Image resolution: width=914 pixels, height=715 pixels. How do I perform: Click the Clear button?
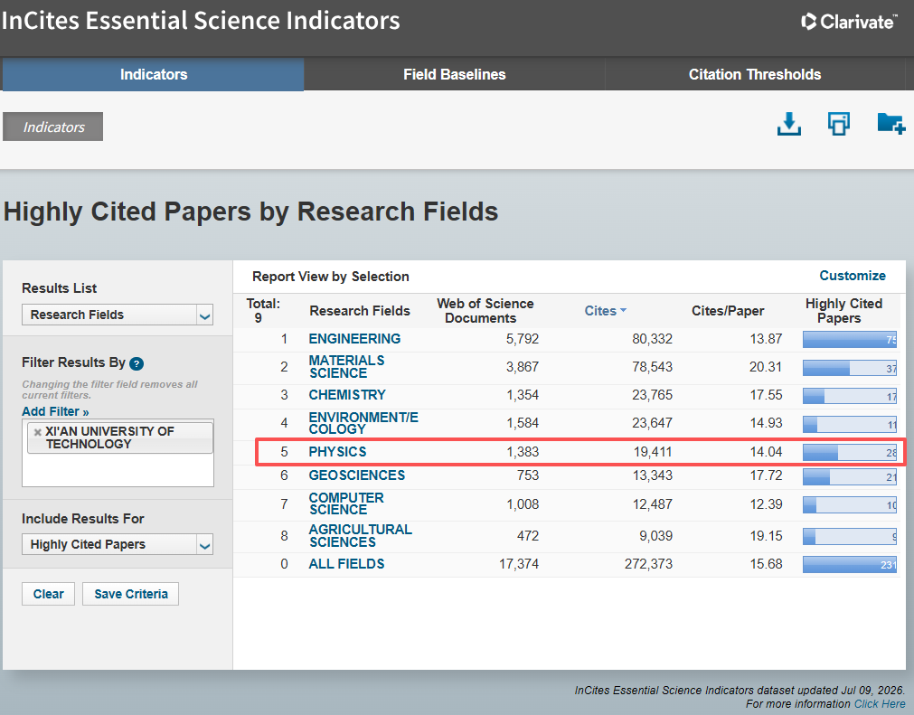click(49, 594)
